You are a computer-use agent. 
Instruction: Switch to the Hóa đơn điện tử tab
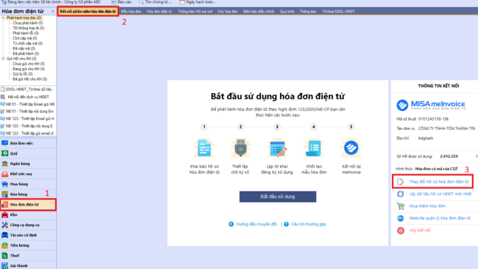point(159,12)
